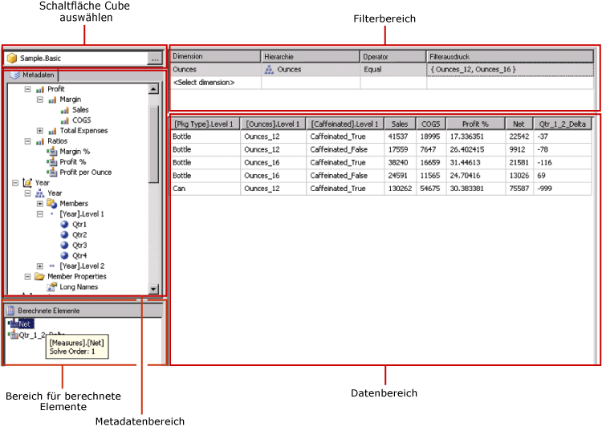Expand the Members folder node
This screenshot has width=602, height=427.
click(x=40, y=204)
